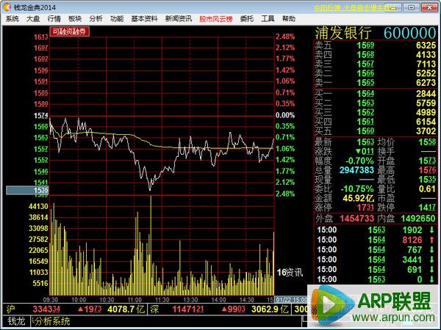The width and height of the screenshot is (441, 330).
Task: Click the 买二 volume 5759
Action: coord(426,103)
